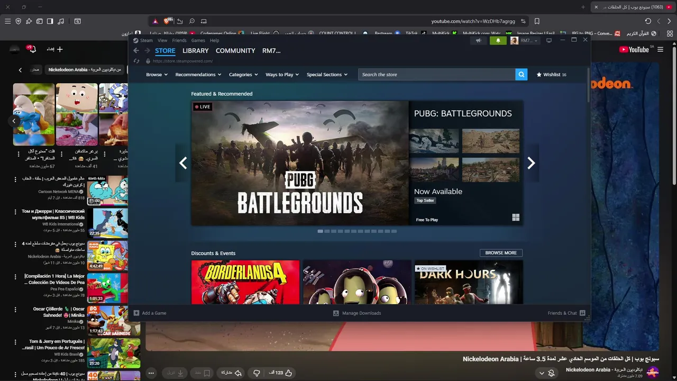The height and width of the screenshot is (381, 677).
Task: Open Dark Hours wishlist tile
Action: (x=469, y=282)
